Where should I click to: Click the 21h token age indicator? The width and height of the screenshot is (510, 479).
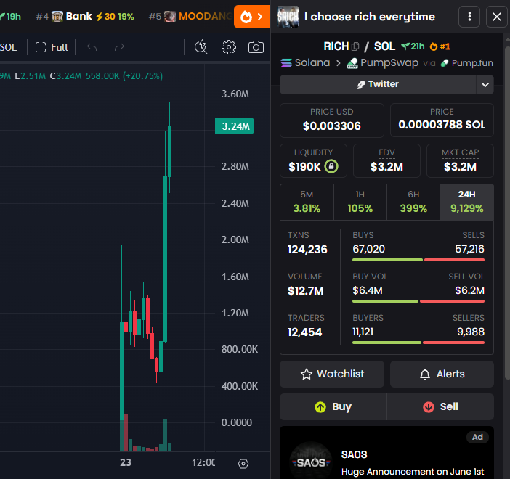(413, 46)
